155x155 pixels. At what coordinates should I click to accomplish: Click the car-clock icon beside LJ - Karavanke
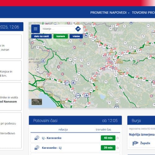click(x=37, y=138)
